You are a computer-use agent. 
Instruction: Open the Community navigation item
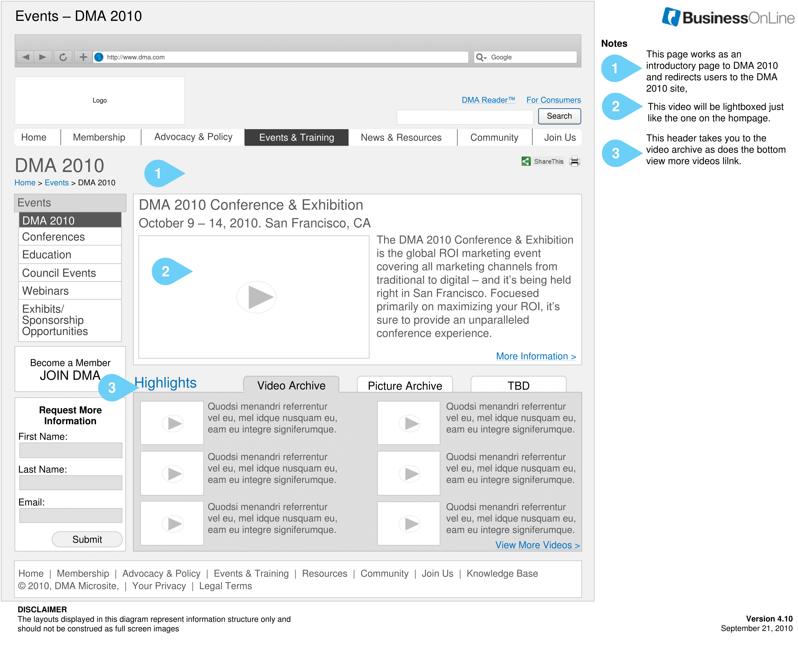(x=494, y=137)
